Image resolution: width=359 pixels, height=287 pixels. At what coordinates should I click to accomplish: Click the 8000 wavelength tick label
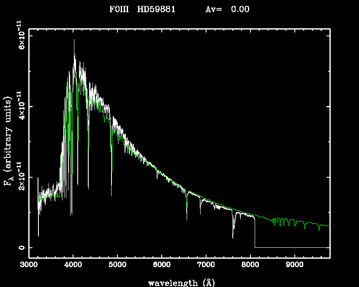tap(250, 265)
